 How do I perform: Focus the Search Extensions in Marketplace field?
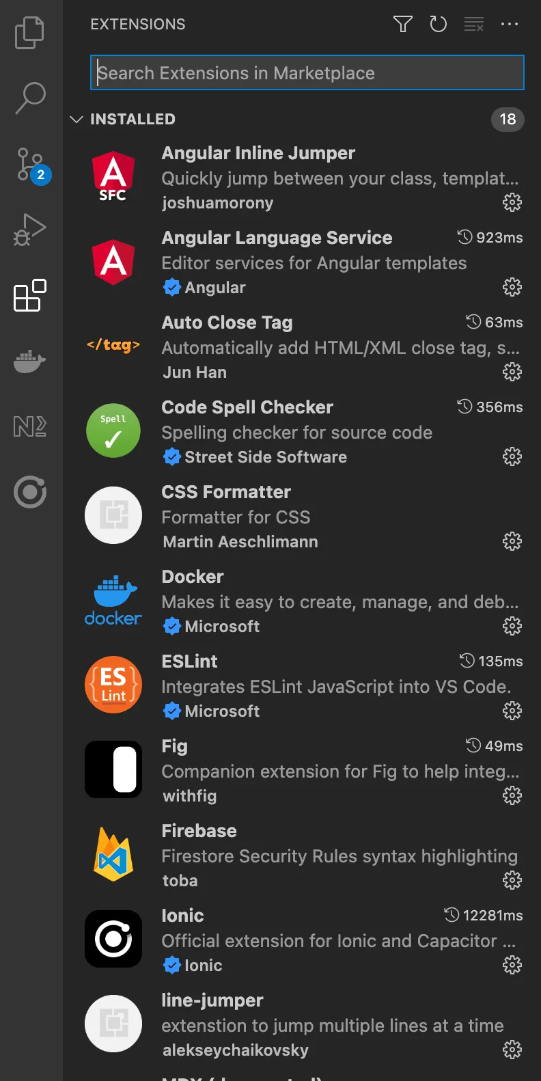(x=307, y=73)
